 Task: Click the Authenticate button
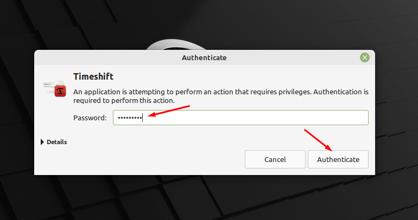[338, 159]
